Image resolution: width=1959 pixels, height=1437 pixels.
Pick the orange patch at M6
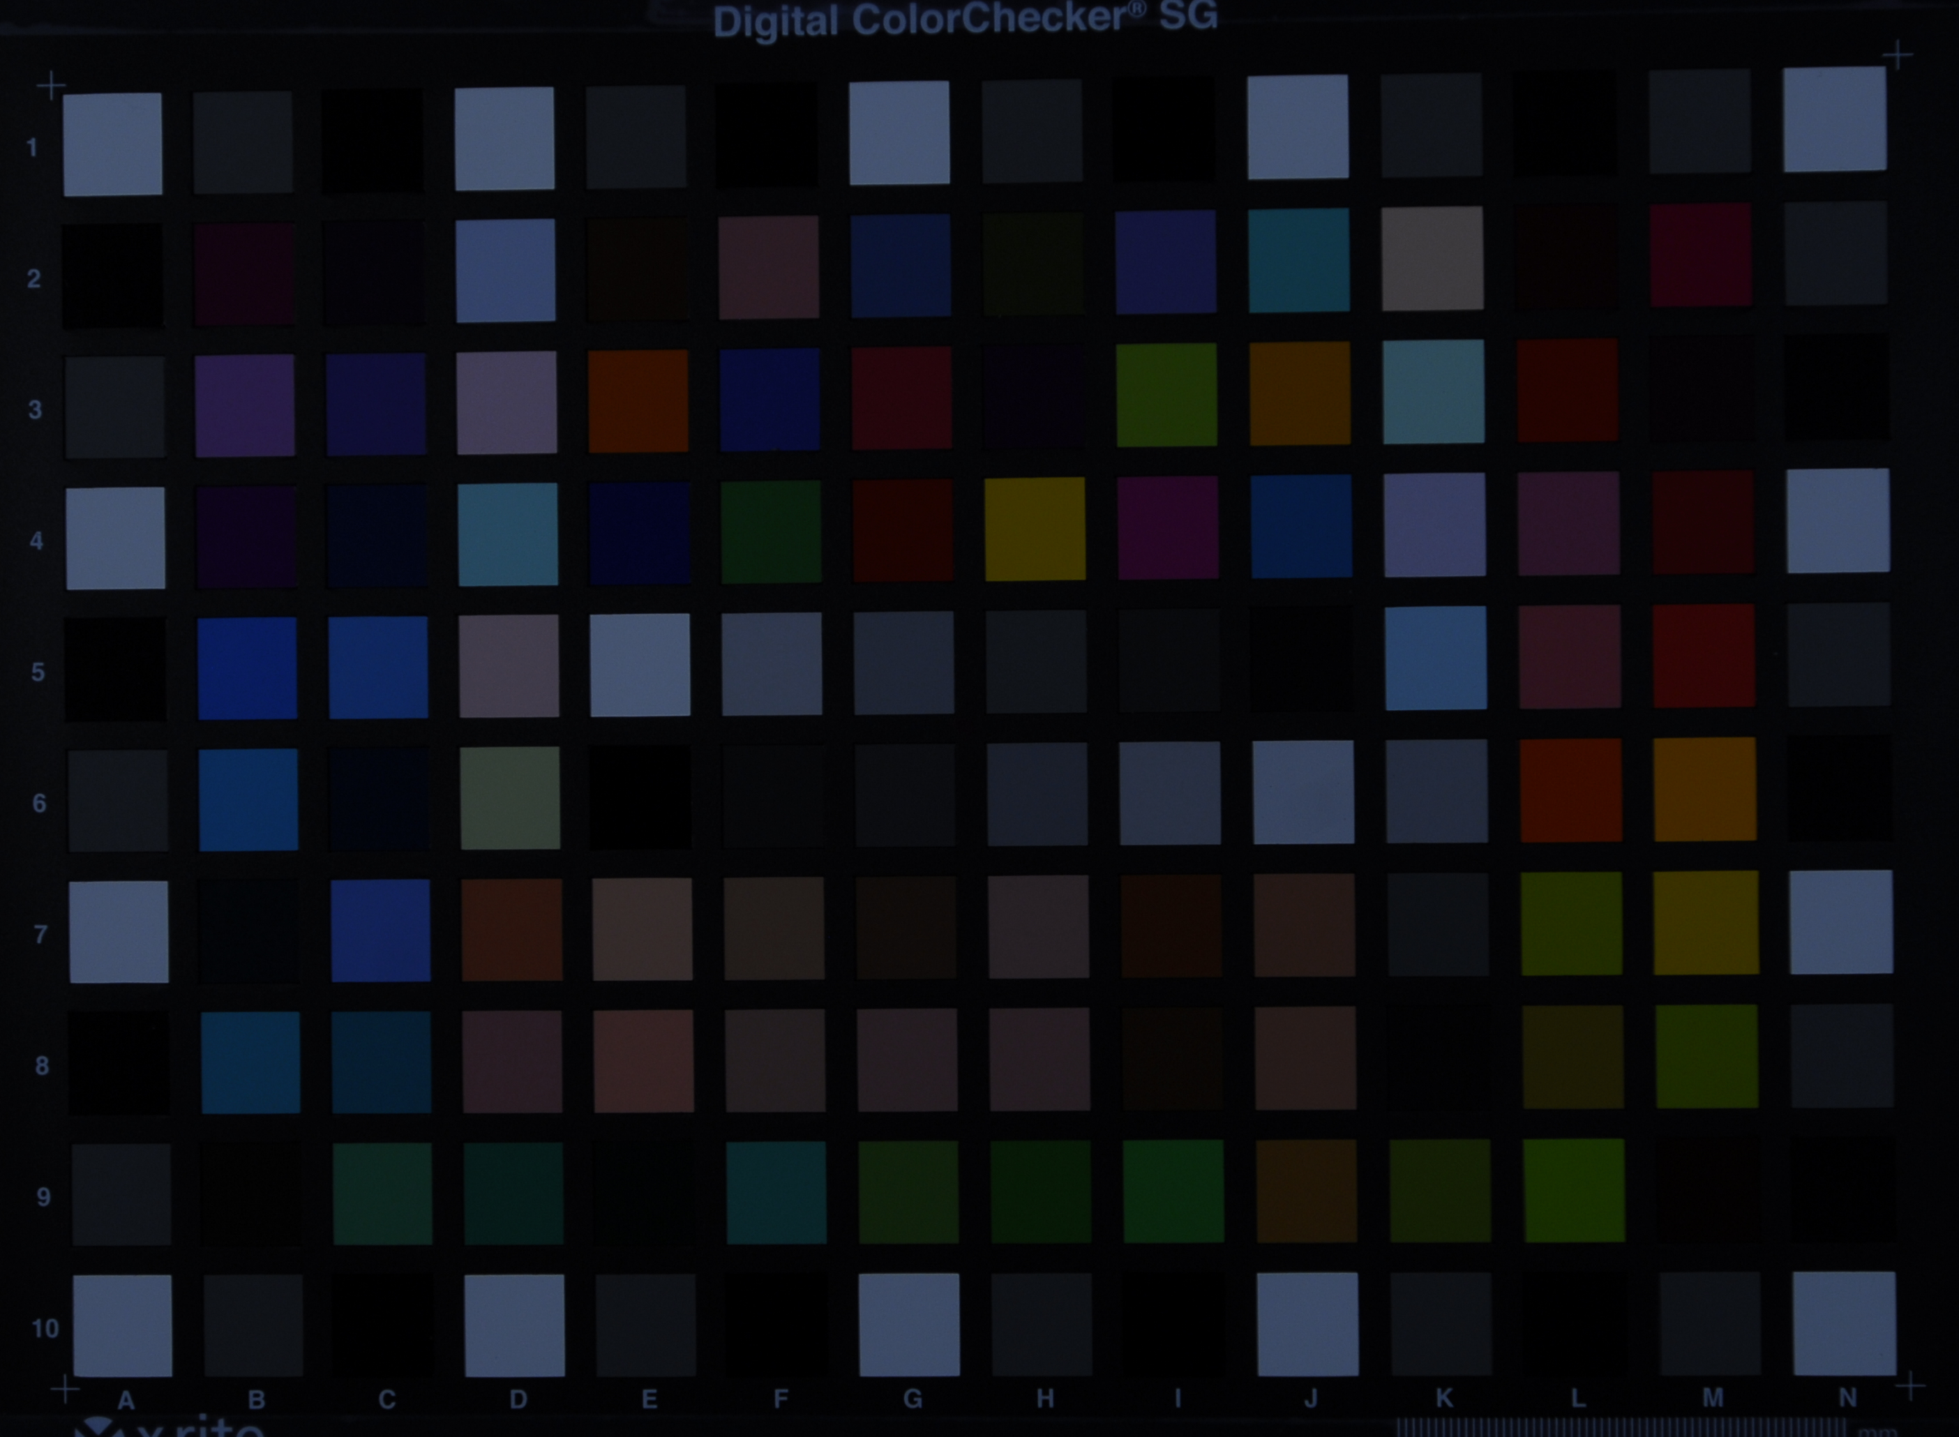[1704, 790]
